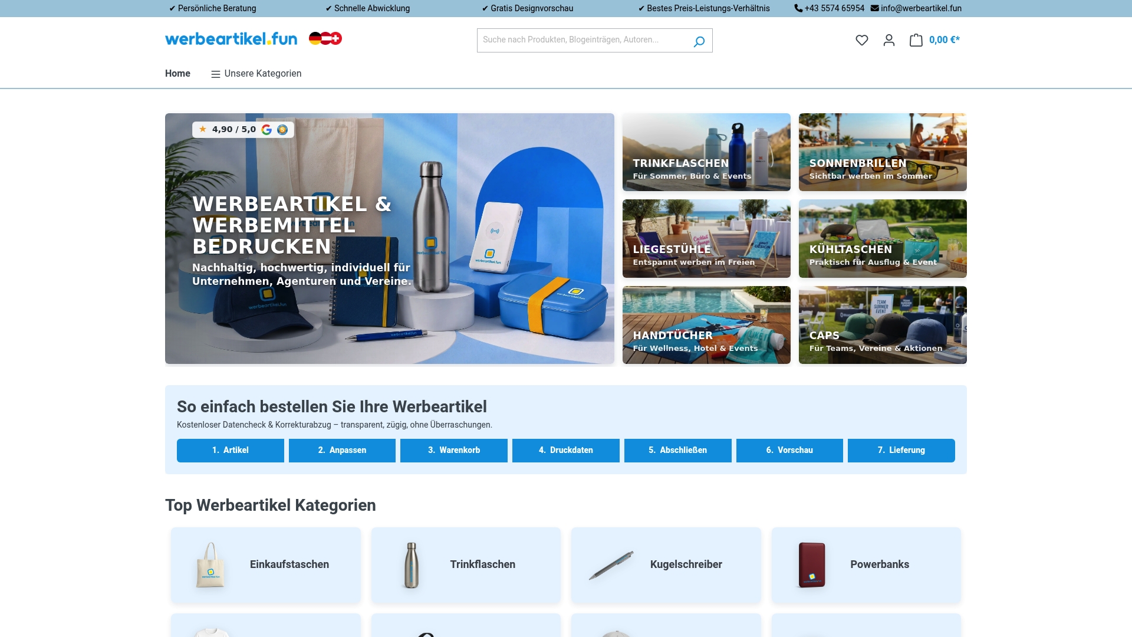1132x637 pixels.
Task: Open the cart total 0,00 €*
Action: [x=945, y=40]
